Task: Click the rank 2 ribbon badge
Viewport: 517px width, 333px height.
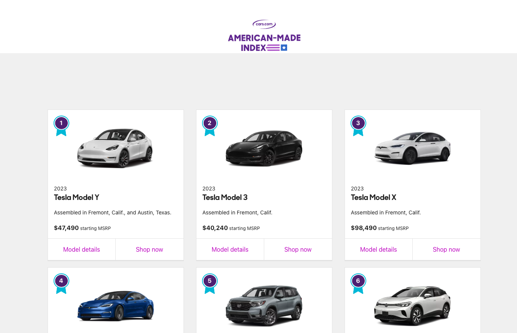Action: point(210,126)
